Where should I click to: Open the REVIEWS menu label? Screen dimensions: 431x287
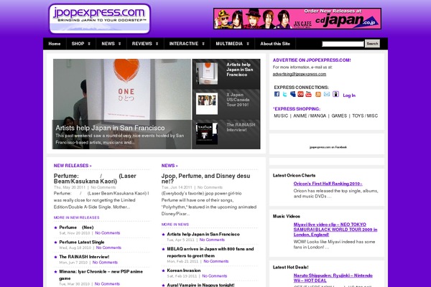coord(142,44)
